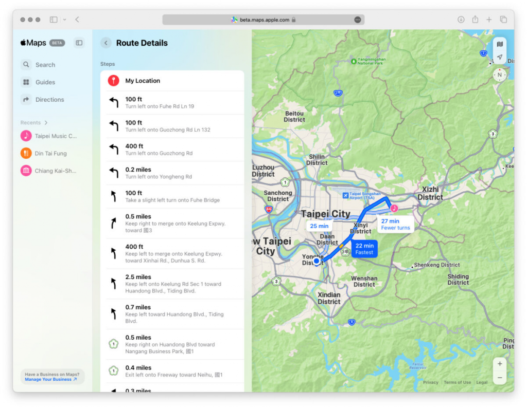Open the map style picker icon
The height and width of the screenshot is (408, 527).
coord(500,44)
